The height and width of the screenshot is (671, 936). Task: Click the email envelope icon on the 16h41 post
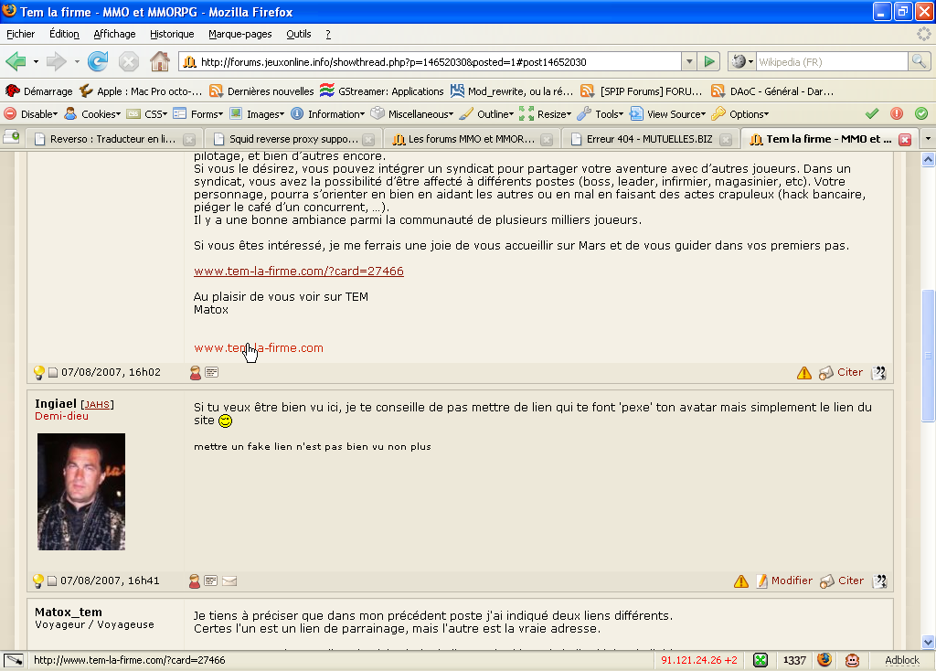click(x=229, y=580)
